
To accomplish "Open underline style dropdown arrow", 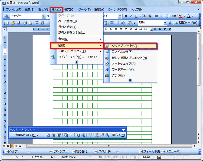I will point(140,16).
